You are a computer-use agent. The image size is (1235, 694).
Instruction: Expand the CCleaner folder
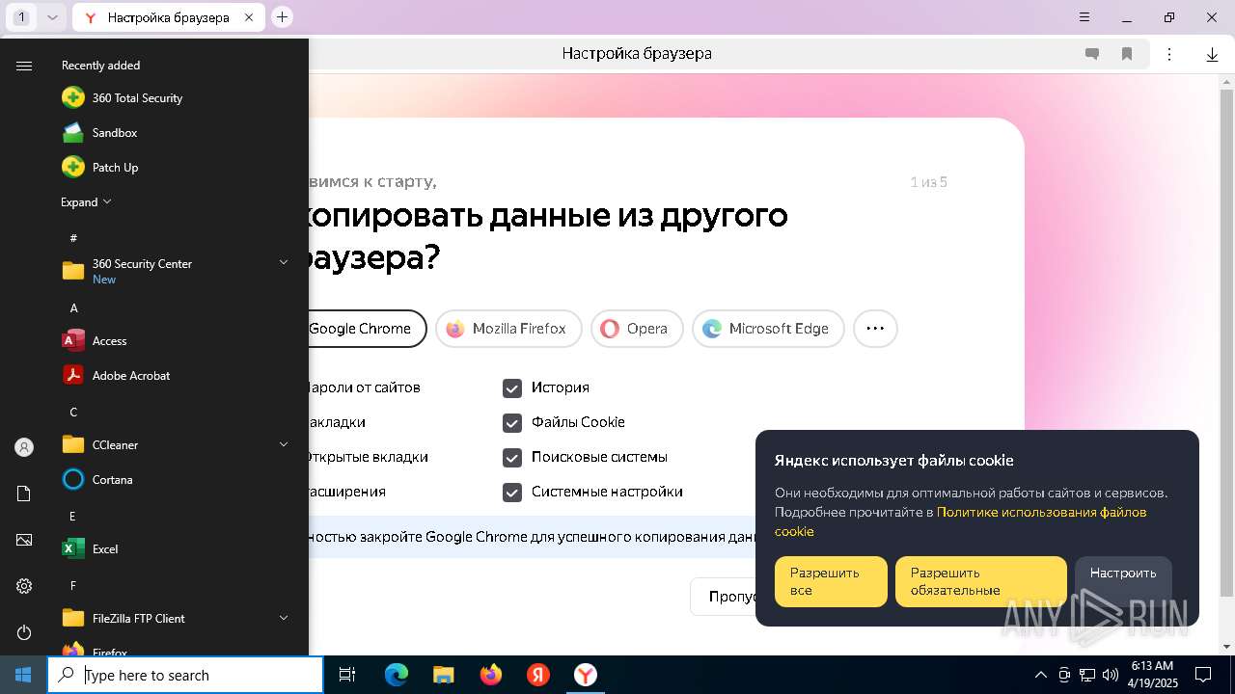174,445
